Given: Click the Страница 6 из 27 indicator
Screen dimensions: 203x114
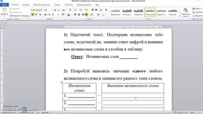Looking at the screenshot, I should pos(9,112).
